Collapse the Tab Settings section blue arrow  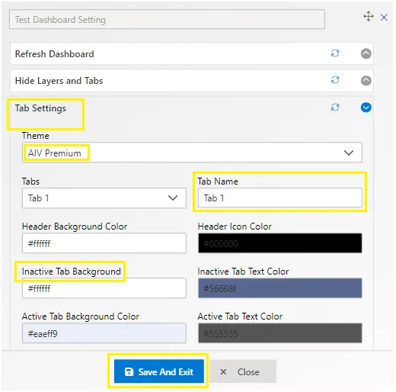[x=366, y=108]
